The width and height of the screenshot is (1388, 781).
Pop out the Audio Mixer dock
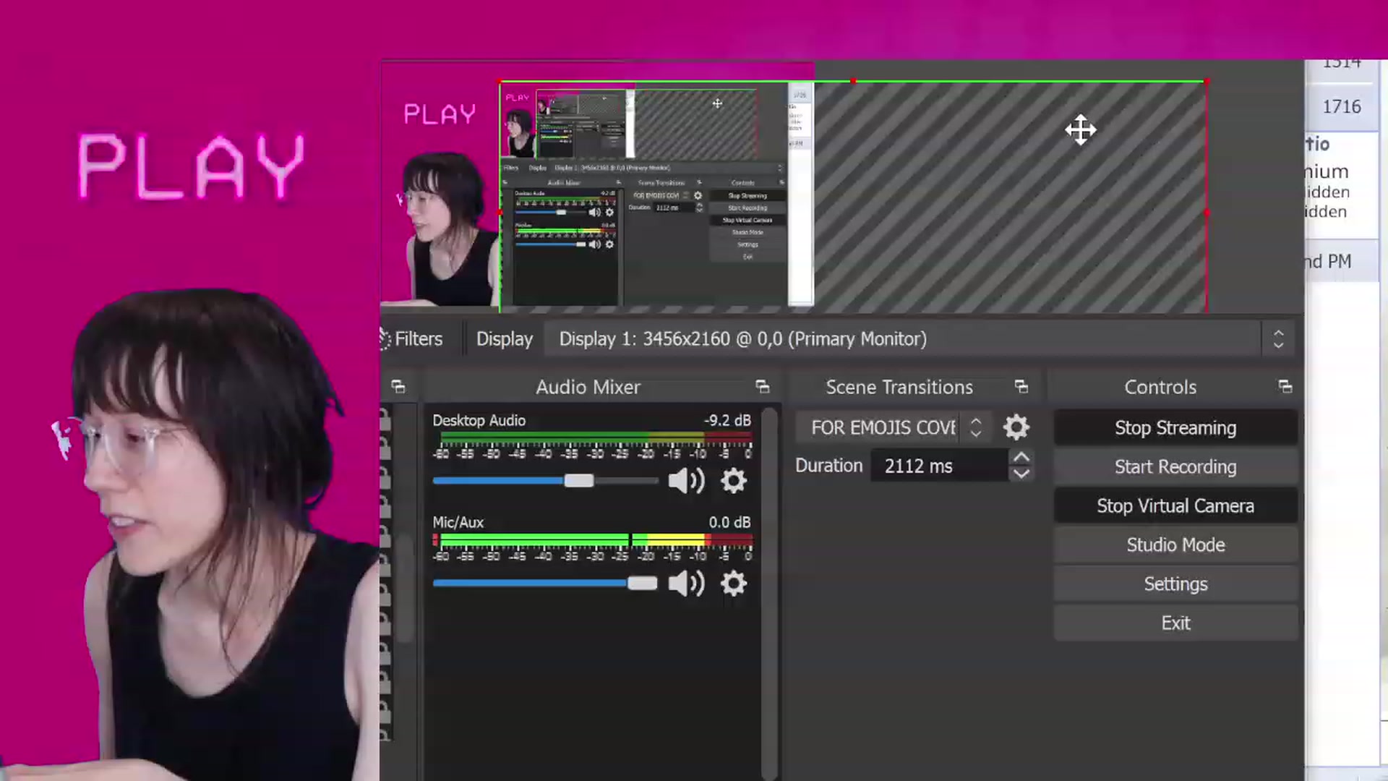(763, 387)
